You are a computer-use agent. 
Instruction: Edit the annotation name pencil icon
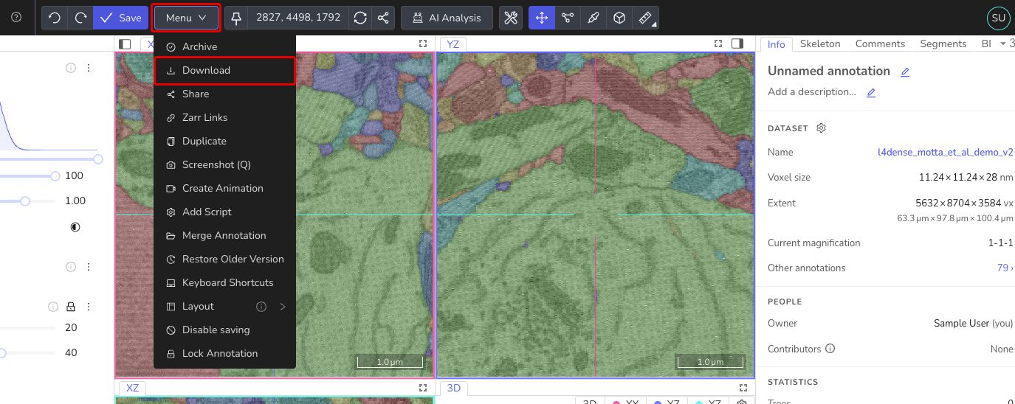click(x=905, y=72)
